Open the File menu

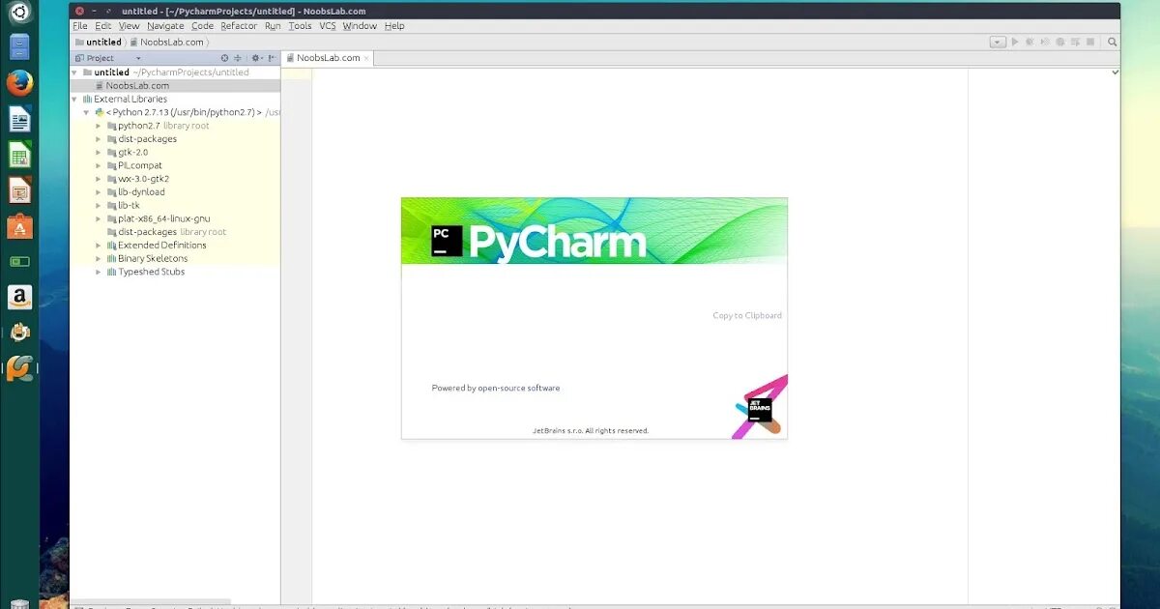tap(80, 26)
